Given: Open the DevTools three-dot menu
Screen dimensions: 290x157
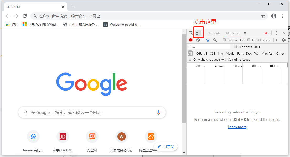Looking at the screenshot, I should point(277,33).
